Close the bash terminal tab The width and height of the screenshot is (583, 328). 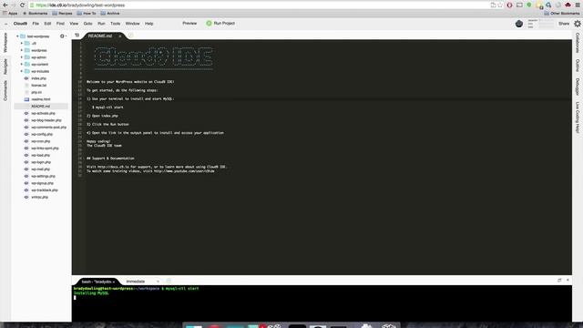114,282
